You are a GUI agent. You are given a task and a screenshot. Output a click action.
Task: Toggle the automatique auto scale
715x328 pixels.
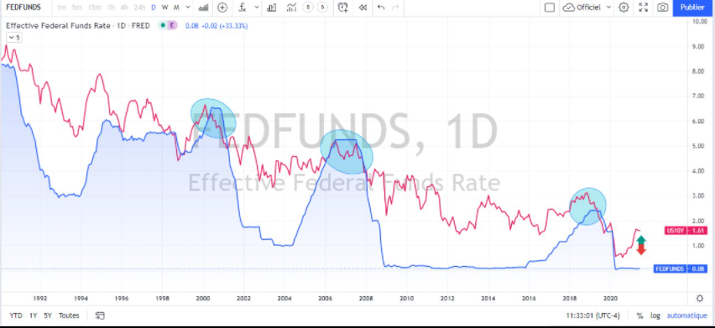coord(686,315)
